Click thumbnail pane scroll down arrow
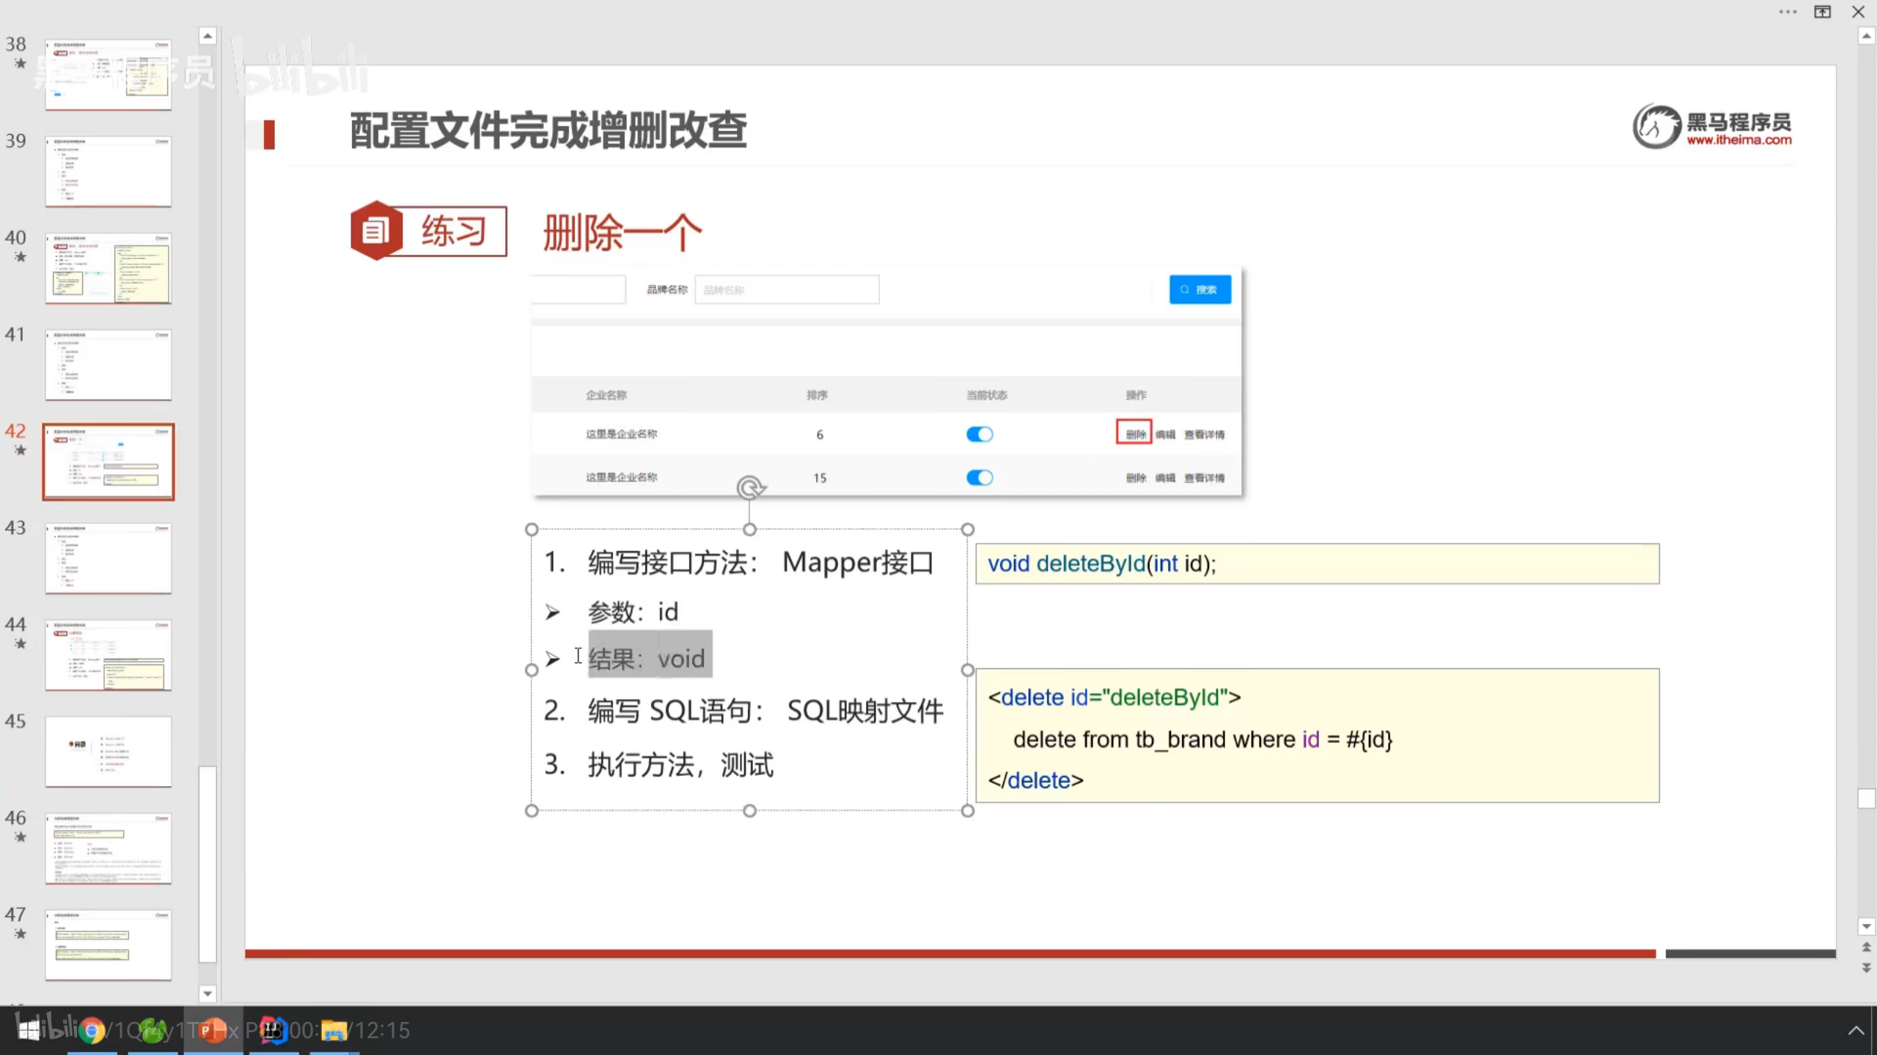Viewport: 1877px width, 1055px height. (x=207, y=993)
